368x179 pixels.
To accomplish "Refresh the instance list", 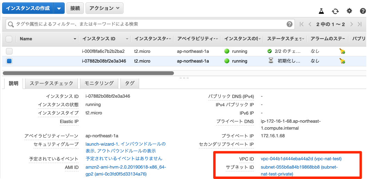I will 335,11.
